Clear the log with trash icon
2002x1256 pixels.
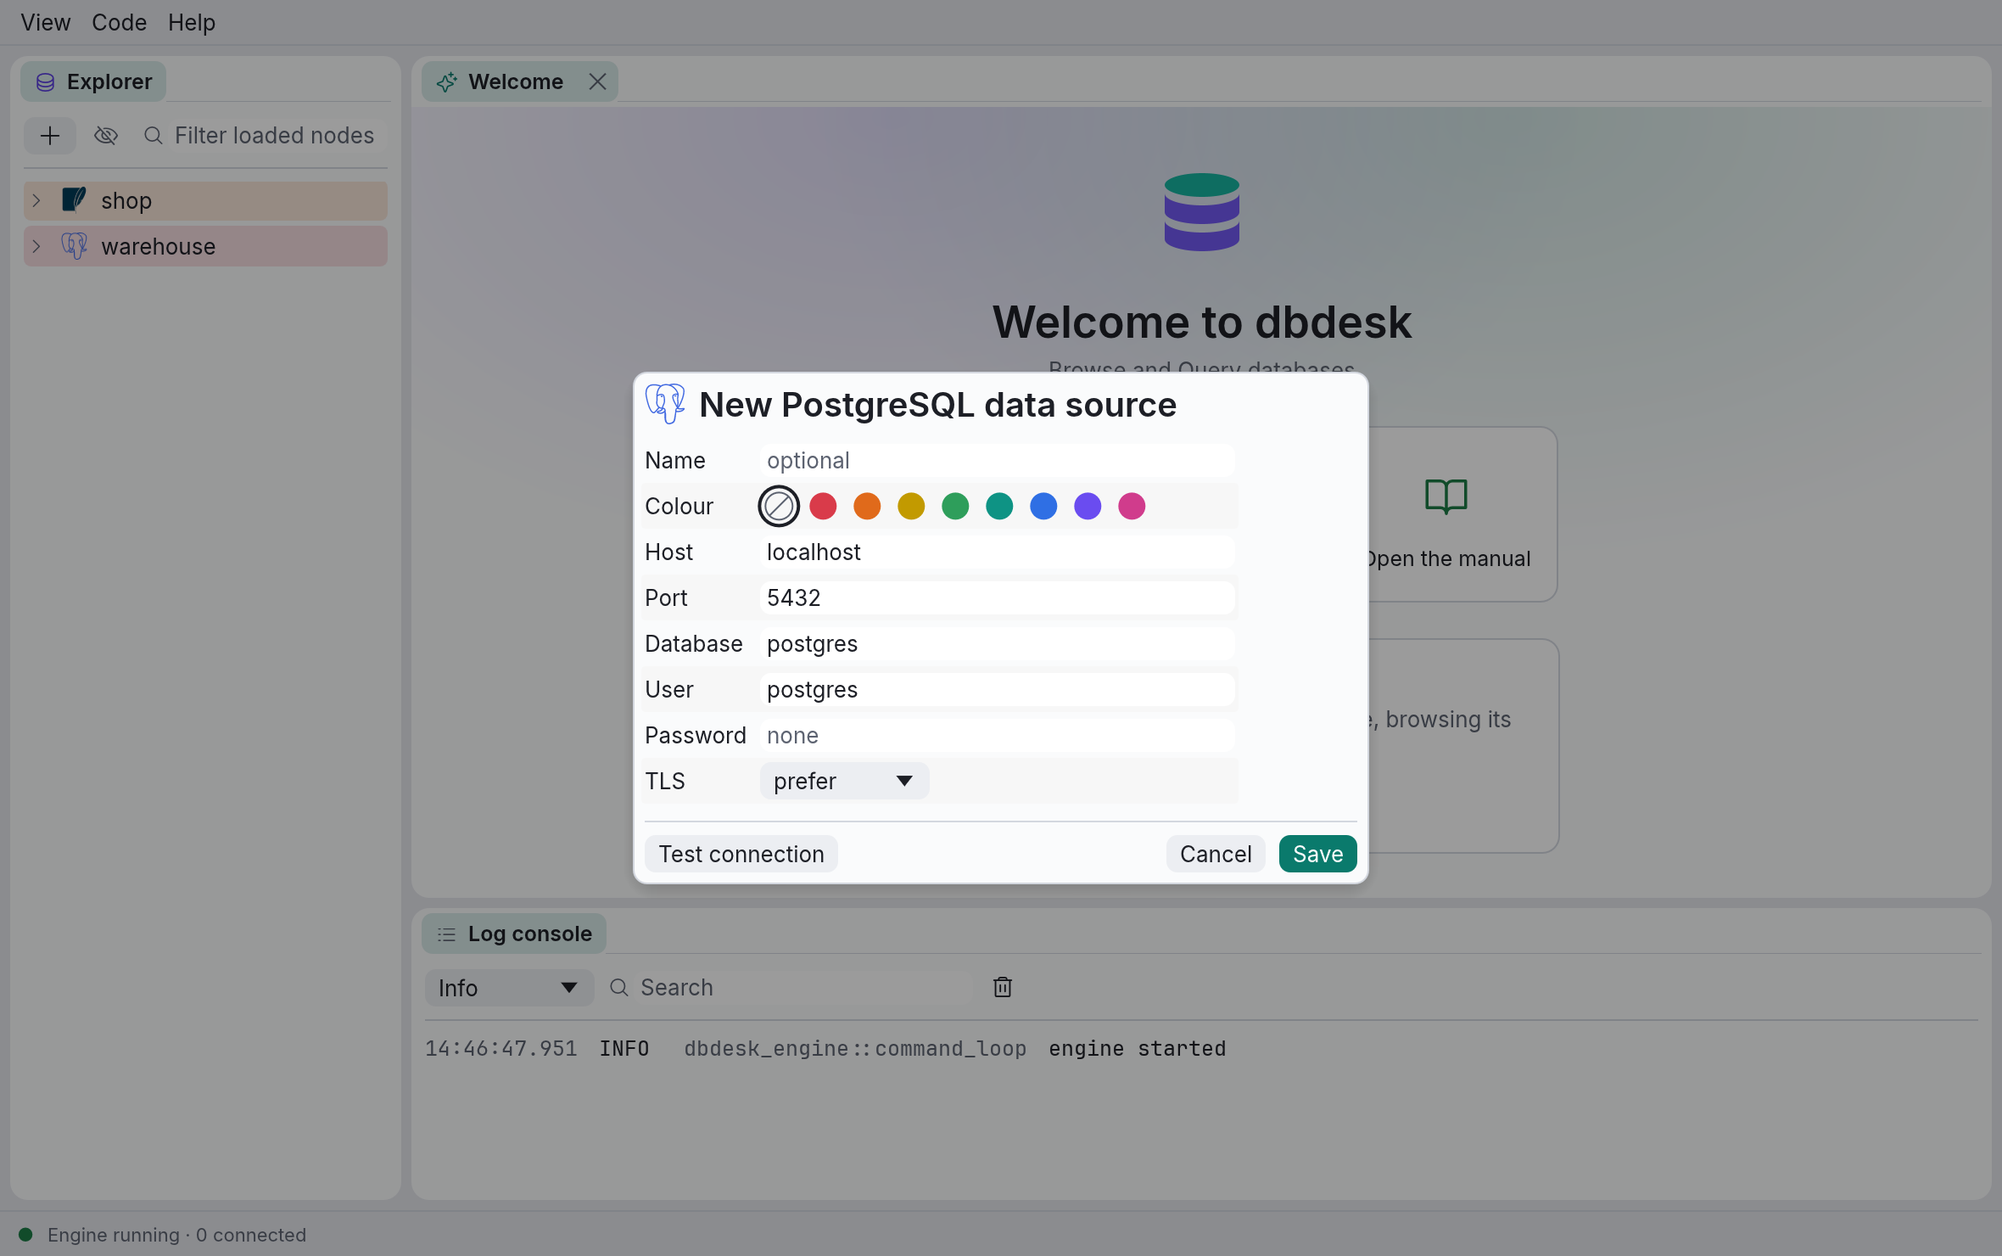coord(1003,987)
